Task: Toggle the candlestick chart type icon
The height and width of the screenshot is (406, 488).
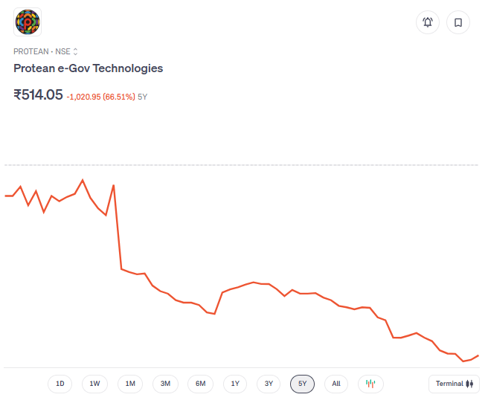Action: 370,384
